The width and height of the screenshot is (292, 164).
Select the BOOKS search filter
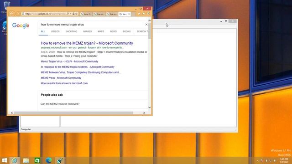(127, 31)
